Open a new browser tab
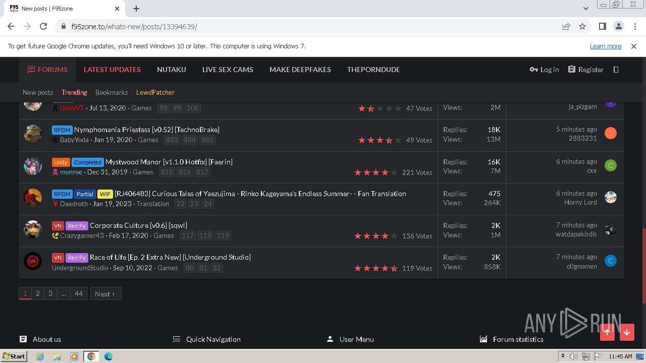646x363 pixels. coord(136,8)
